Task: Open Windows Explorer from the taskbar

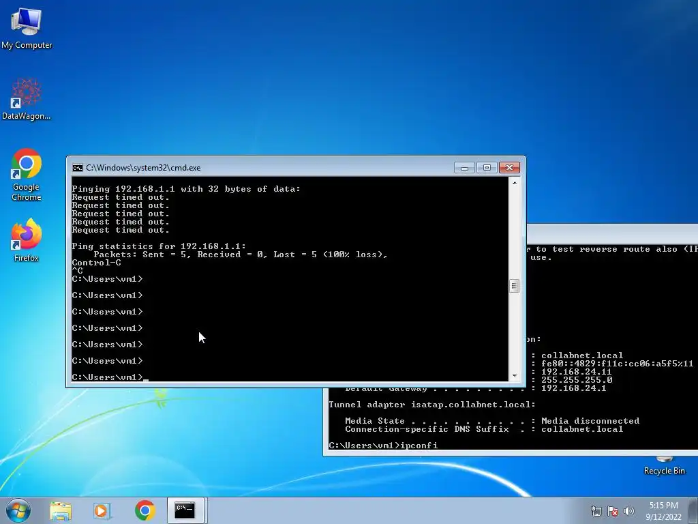Action: pos(61,510)
